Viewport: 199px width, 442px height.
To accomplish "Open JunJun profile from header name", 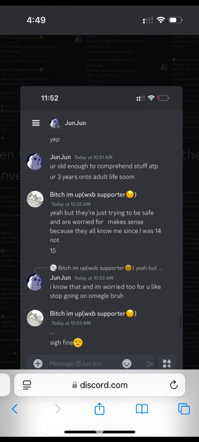I will (x=76, y=123).
